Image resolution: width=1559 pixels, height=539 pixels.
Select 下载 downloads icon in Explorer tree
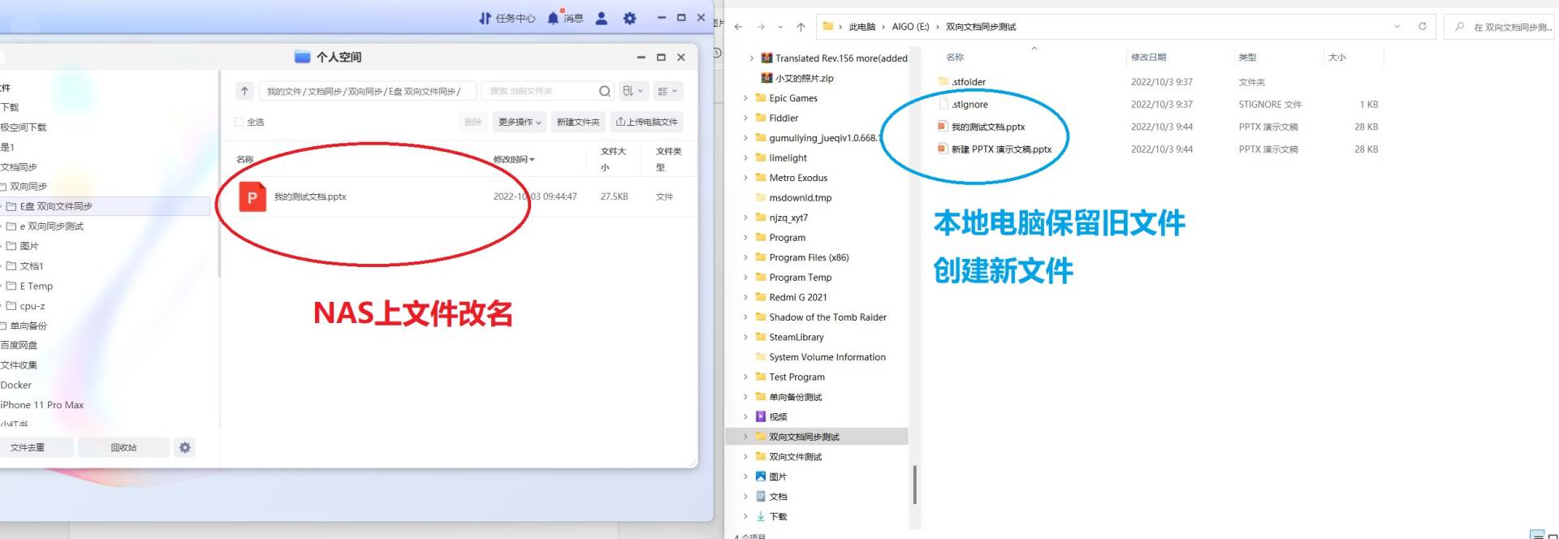coord(761,516)
